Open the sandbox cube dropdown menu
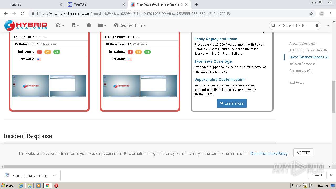Viewport: 336px width, 189px height. tap(60, 25)
